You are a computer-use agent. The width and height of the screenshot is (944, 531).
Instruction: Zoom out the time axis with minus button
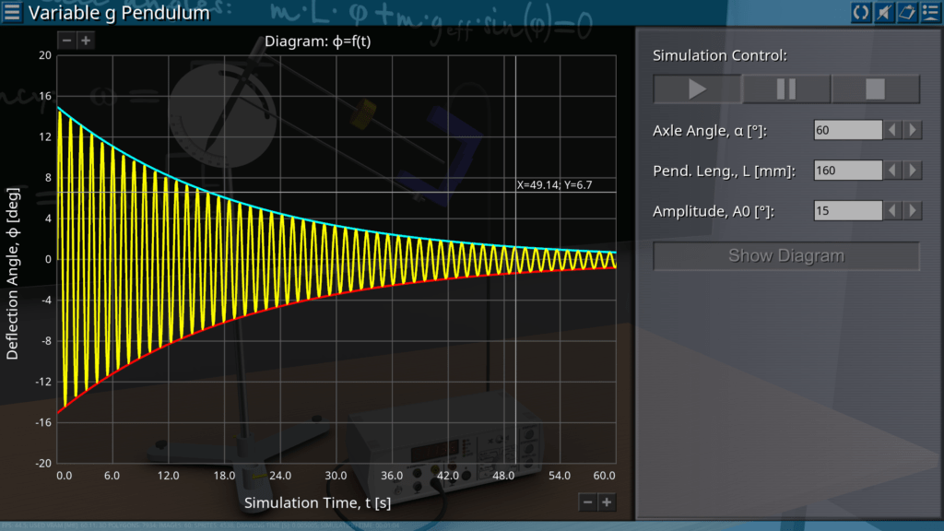click(588, 501)
